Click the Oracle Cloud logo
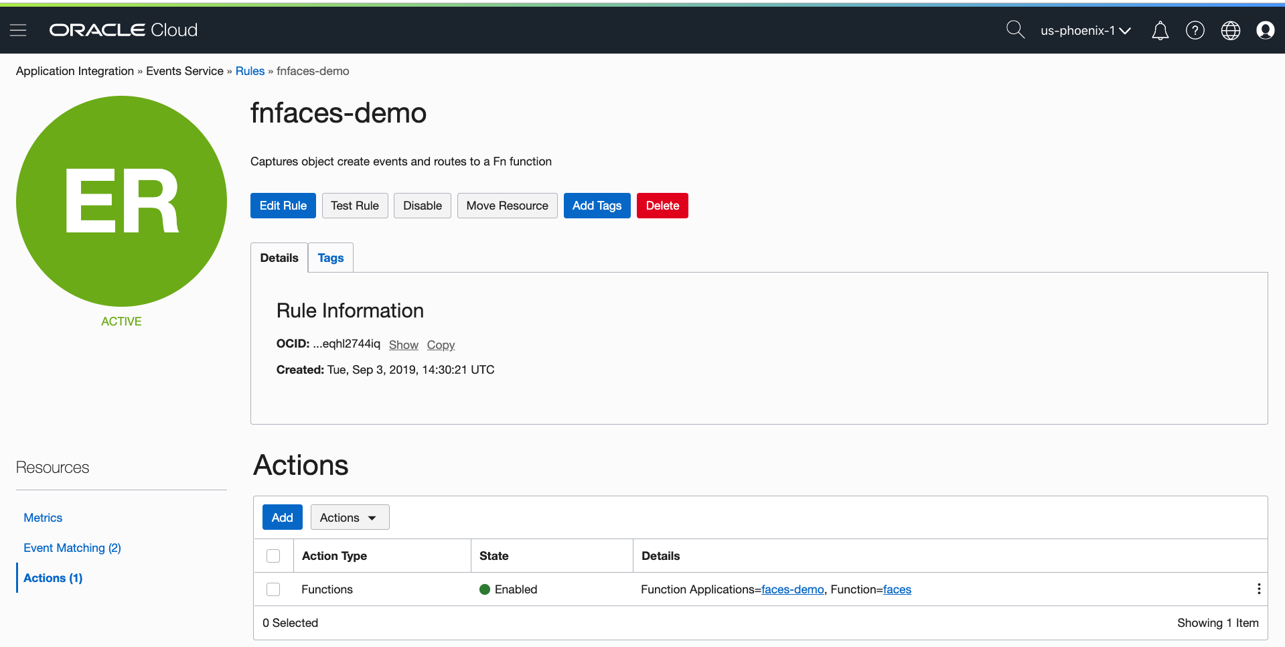Image resolution: width=1285 pixels, height=647 pixels. (x=123, y=30)
